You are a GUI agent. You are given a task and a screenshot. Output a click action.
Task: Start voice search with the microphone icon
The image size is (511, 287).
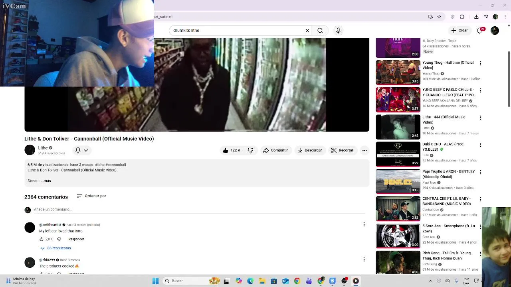pyautogui.click(x=338, y=30)
